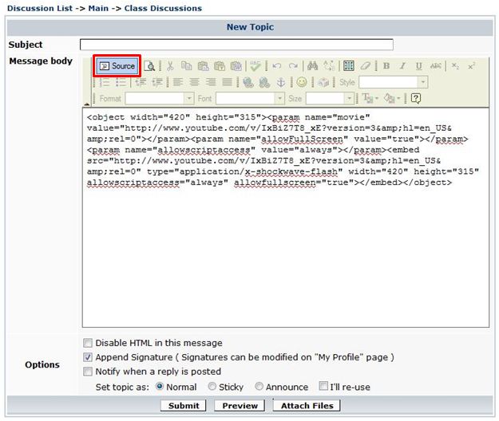Insert an anchor
Image resolution: width=499 pixels, height=421 pixels.
[281, 82]
